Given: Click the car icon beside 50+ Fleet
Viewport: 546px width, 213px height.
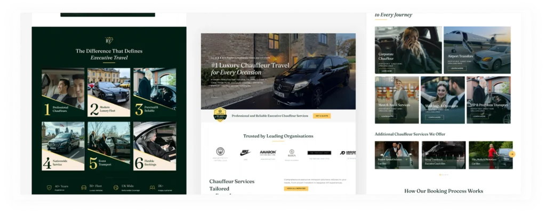Looking at the screenshot, I should point(84,187).
